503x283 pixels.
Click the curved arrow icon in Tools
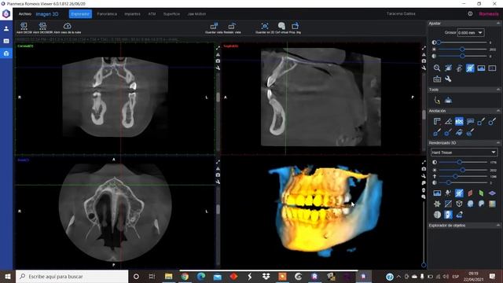[x=437, y=101]
